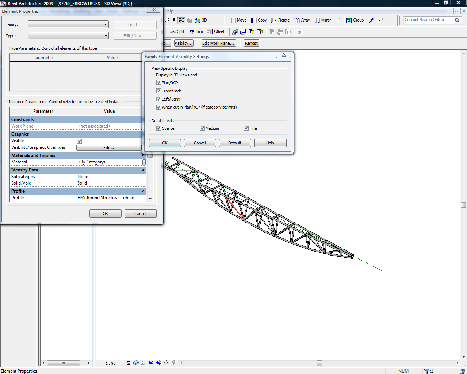This screenshot has height=374, width=467.
Task: Toggle shadows in the view control bar
Action: tap(143, 363)
